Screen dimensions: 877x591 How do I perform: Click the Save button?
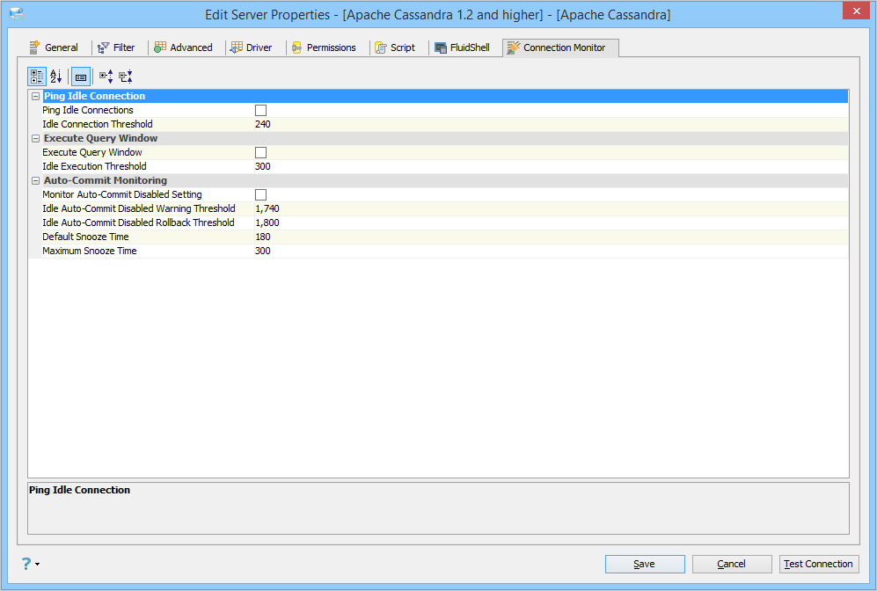[644, 564]
